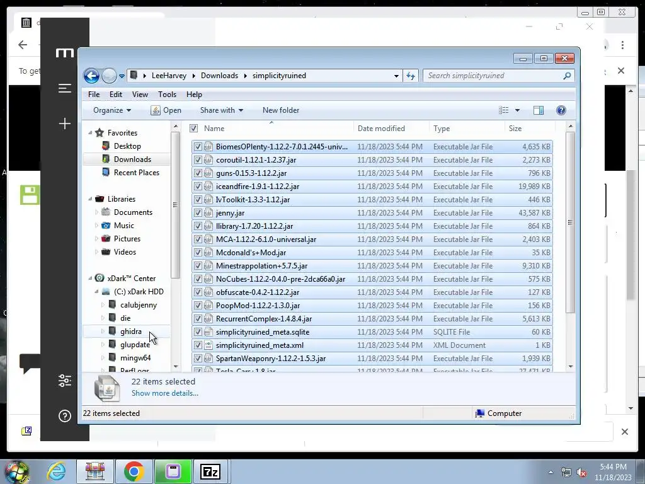Uncheck the BiomesOPlenty jar checkbox
The image size is (645, 484).
tap(198, 146)
